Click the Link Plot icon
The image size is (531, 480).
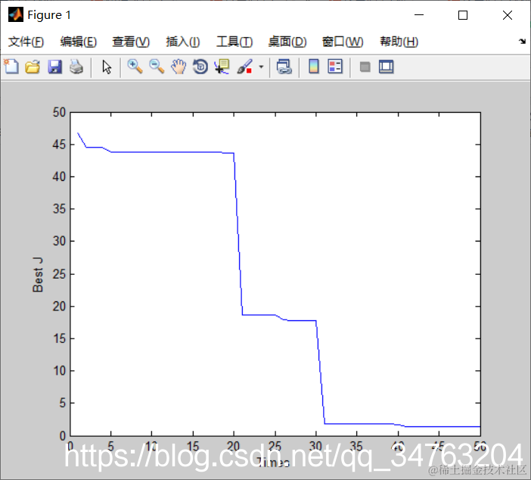(x=284, y=67)
